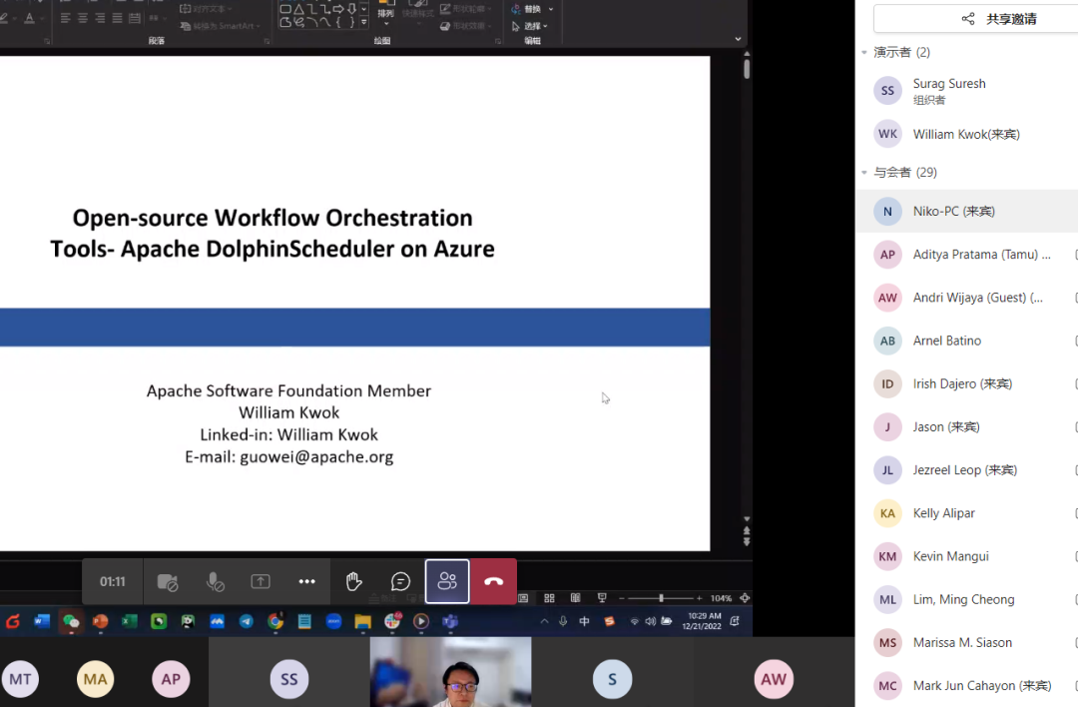Viewport: 1078px width, 707px height.
Task: Select participant Surag Suresh
Action: (x=966, y=90)
